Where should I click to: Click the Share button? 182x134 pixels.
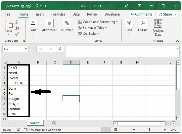point(165,14)
